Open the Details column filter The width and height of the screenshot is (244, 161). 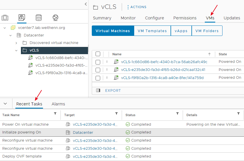[238, 114]
